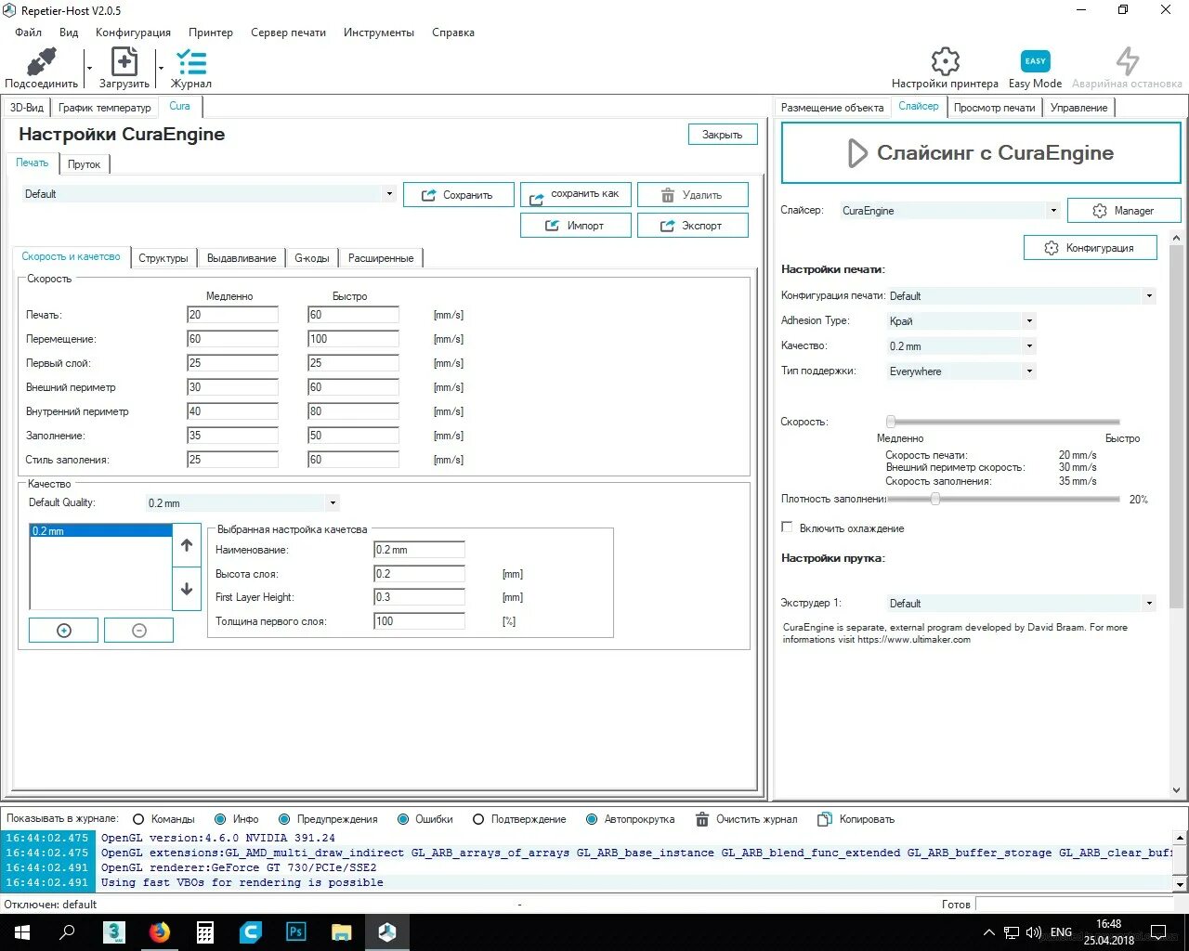The width and height of the screenshot is (1189, 951).
Task: Remove quality preset with minus button
Action: point(139,631)
